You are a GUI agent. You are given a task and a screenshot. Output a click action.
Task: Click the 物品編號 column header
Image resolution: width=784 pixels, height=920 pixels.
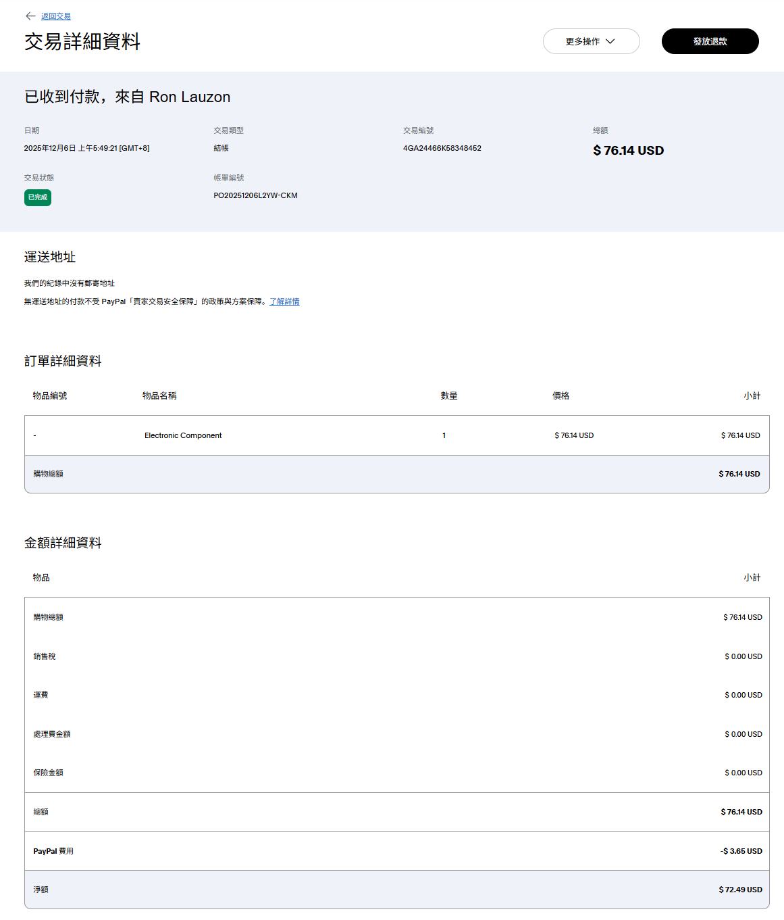tap(50, 395)
